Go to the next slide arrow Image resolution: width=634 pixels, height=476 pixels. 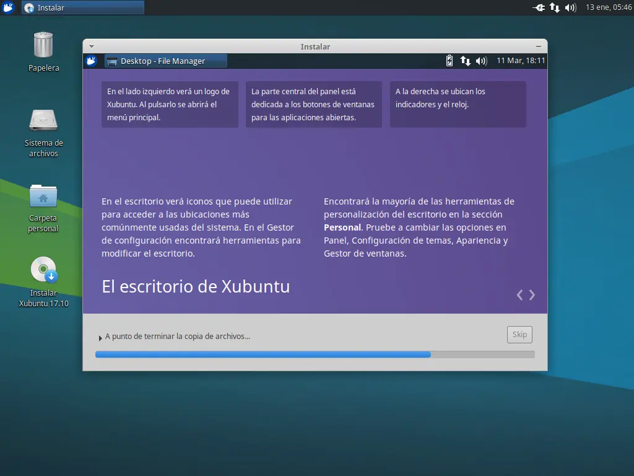click(532, 295)
